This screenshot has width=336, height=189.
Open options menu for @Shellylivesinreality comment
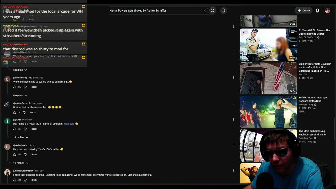point(234,171)
